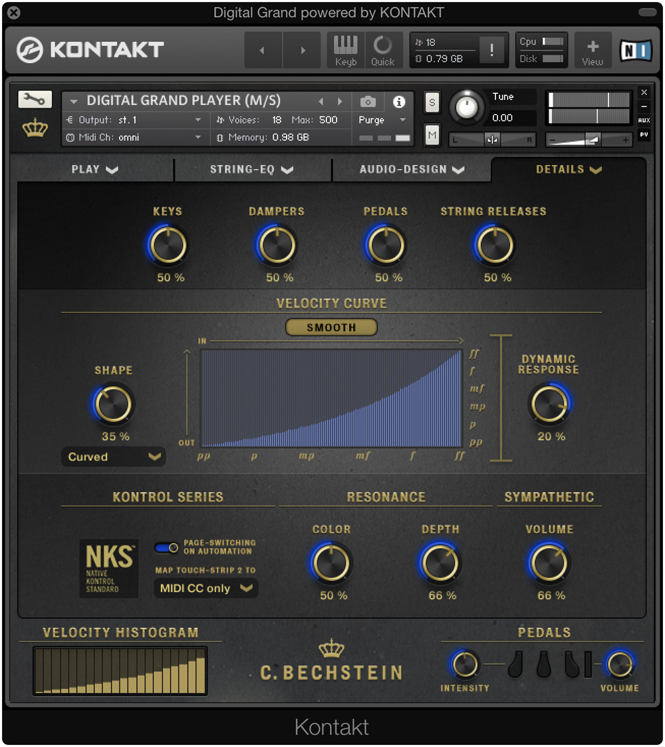This screenshot has height=747, width=665.
Task: Click the instrument volume slider
Action: [589, 140]
